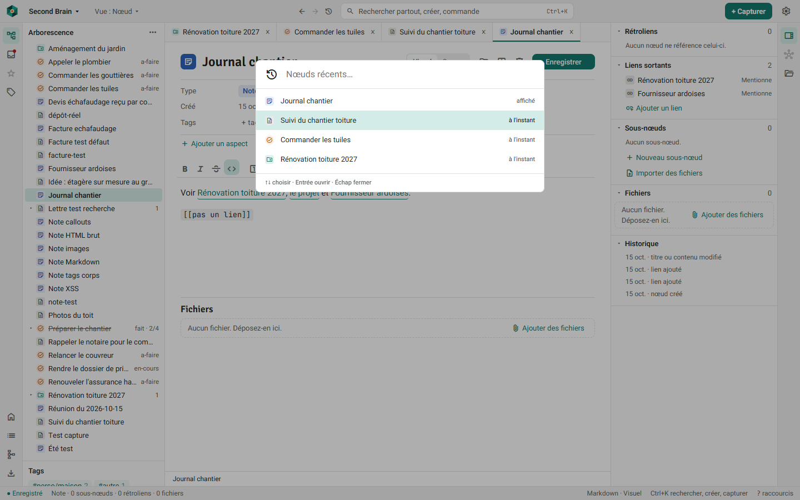The height and width of the screenshot is (500, 800).
Task: Apply bold formatting in the editor toolbar
Action: 185,169
